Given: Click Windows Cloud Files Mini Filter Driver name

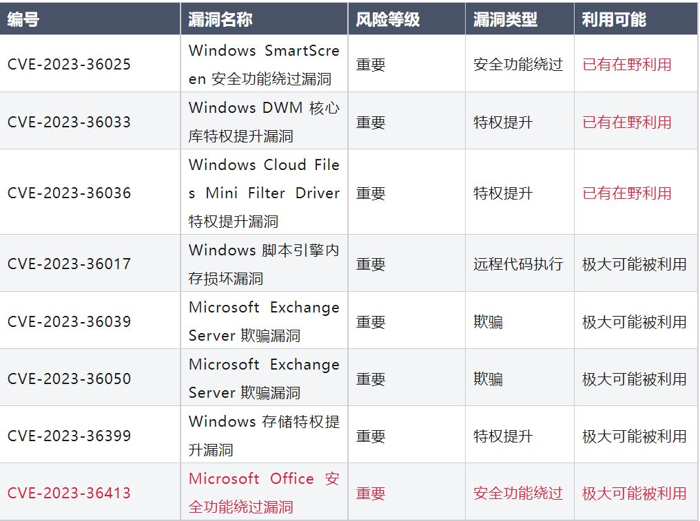Looking at the screenshot, I should click(x=264, y=193).
